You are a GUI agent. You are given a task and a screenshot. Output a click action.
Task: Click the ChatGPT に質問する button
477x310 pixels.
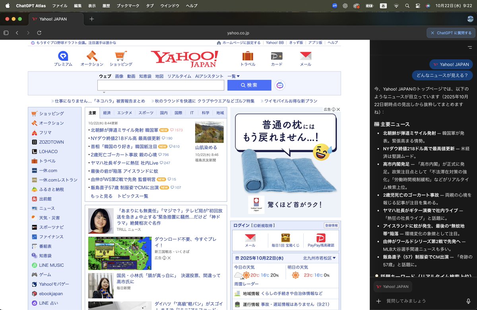[x=451, y=33]
